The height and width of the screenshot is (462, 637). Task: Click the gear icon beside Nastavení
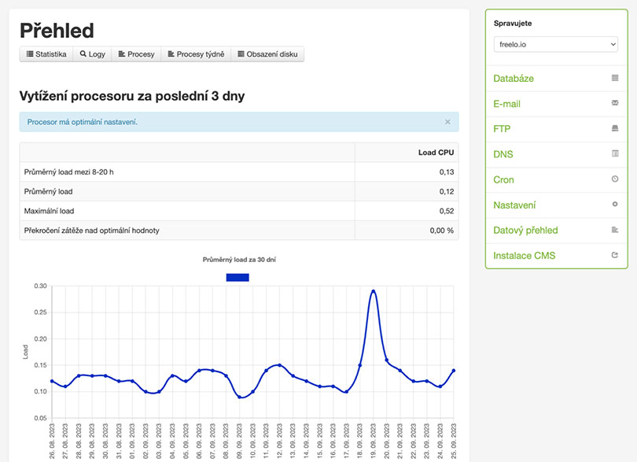coord(615,204)
